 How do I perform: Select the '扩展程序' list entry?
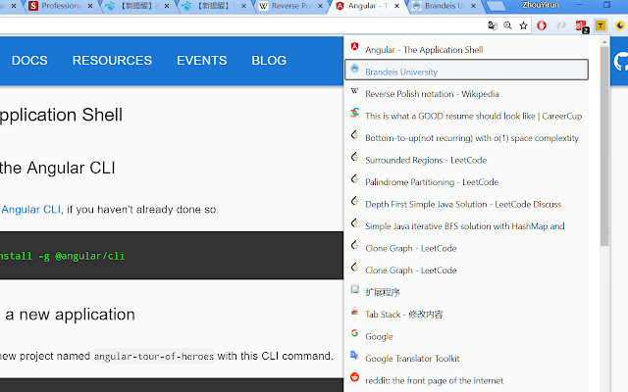(x=467, y=292)
